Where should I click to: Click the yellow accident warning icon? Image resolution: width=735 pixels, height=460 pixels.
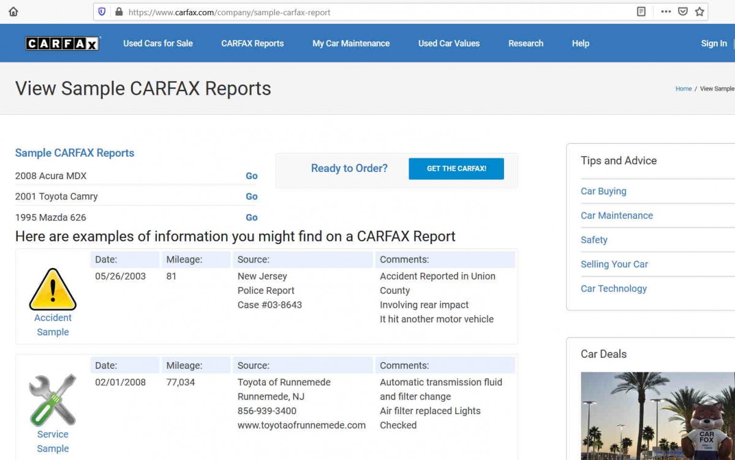(53, 289)
